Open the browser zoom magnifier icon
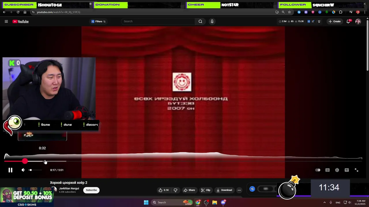369x207 pixels. click(283, 12)
